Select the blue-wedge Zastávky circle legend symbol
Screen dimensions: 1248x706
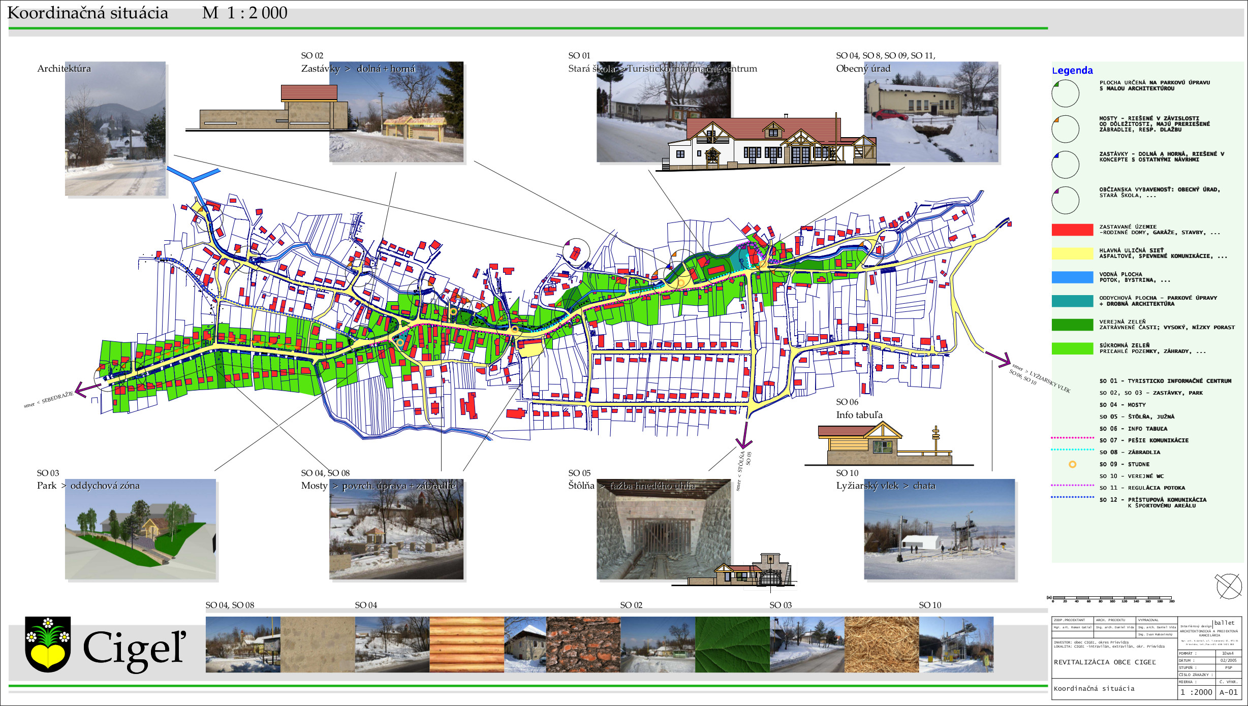1065,165
